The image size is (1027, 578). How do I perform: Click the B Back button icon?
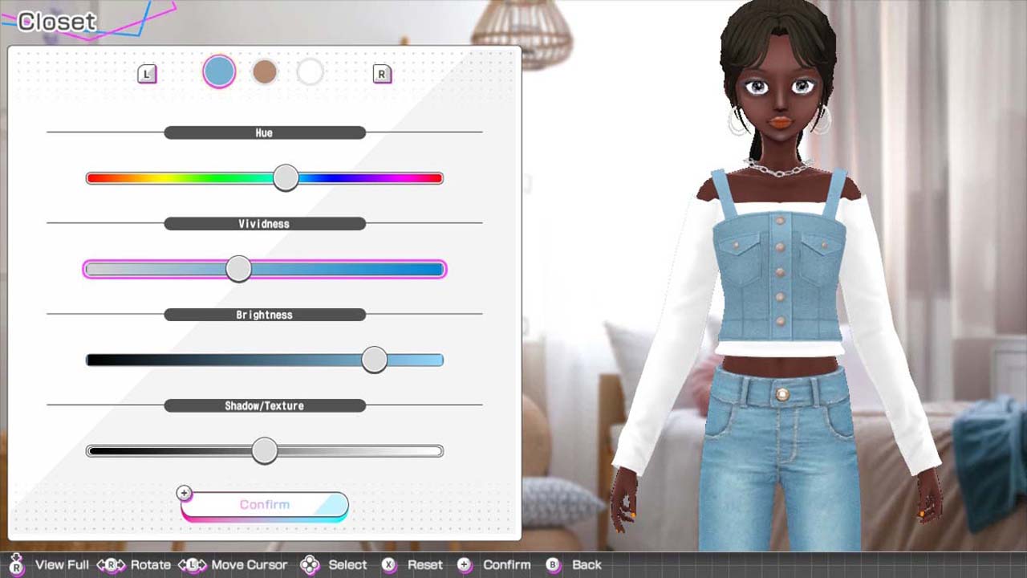[552, 565]
